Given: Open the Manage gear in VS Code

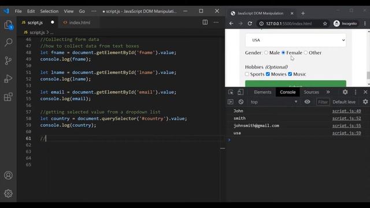Looking at the screenshot, I should click(x=8, y=194).
